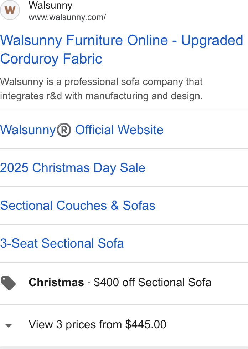Screen dimensions: 248x349
Task: Click the manufacturing and design description line
Action: (x=102, y=96)
